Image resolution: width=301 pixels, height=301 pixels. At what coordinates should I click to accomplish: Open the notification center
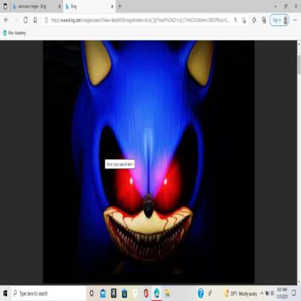(x=294, y=293)
